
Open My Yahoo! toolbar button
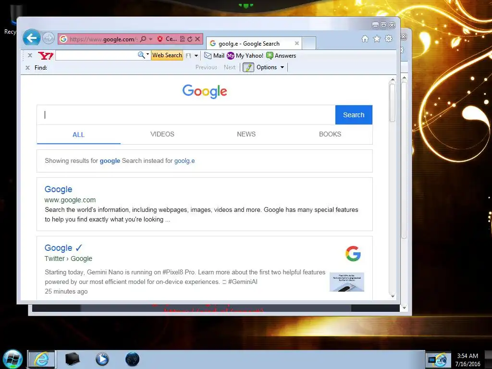pos(246,56)
